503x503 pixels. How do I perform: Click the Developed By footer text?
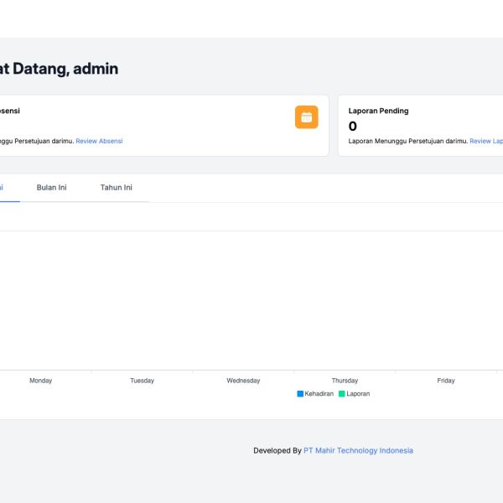(277, 450)
